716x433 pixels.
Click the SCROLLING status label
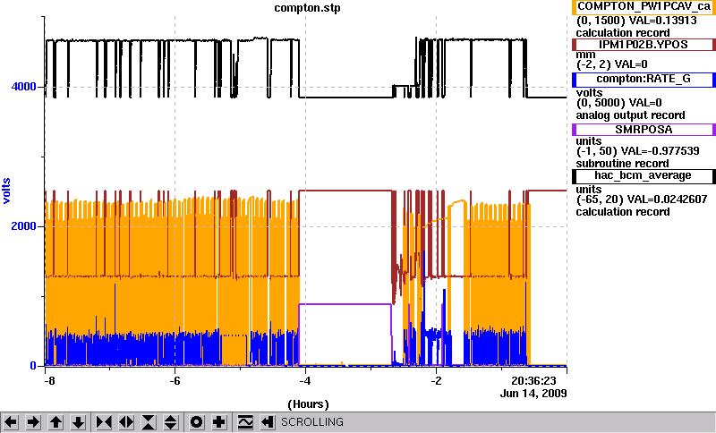click(311, 422)
